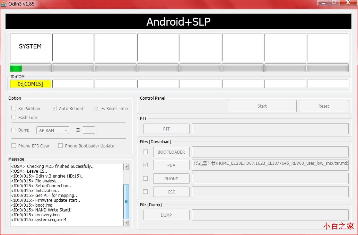Select the 'Initialzation..' log line
358x235 pixels.
[x=35, y=191]
